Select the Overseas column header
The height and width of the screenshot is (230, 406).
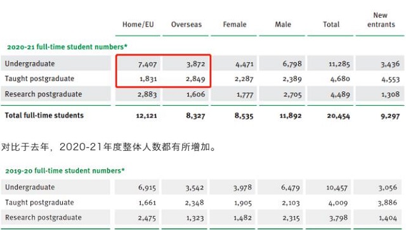(x=186, y=25)
